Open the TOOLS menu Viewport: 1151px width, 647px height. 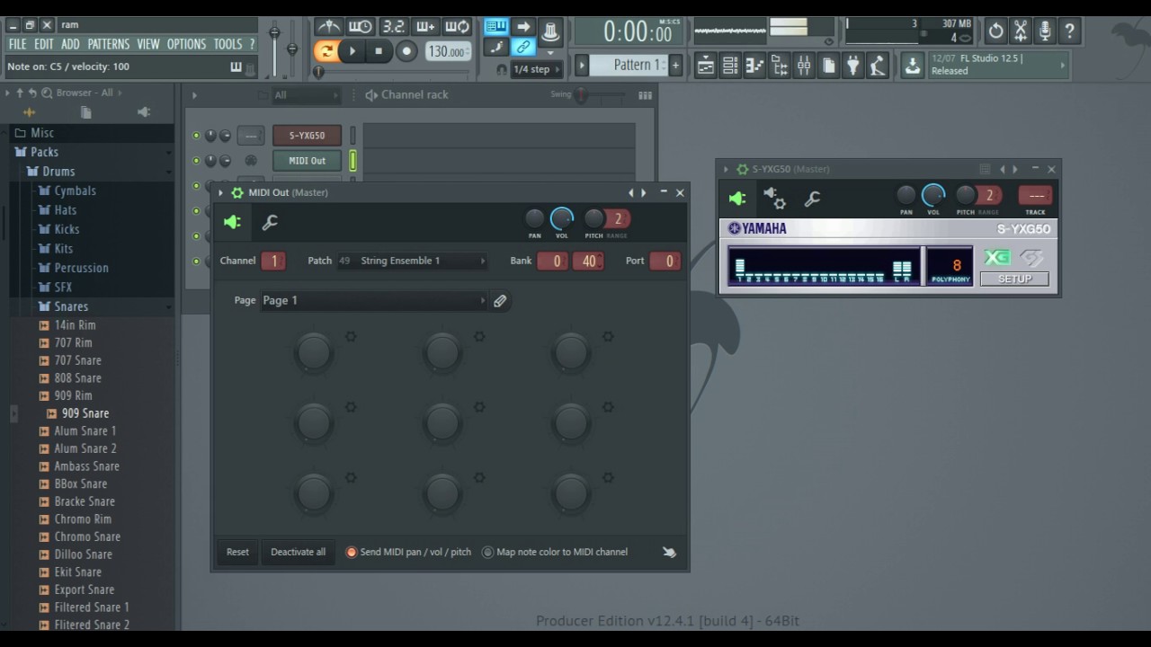coord(228,44)
